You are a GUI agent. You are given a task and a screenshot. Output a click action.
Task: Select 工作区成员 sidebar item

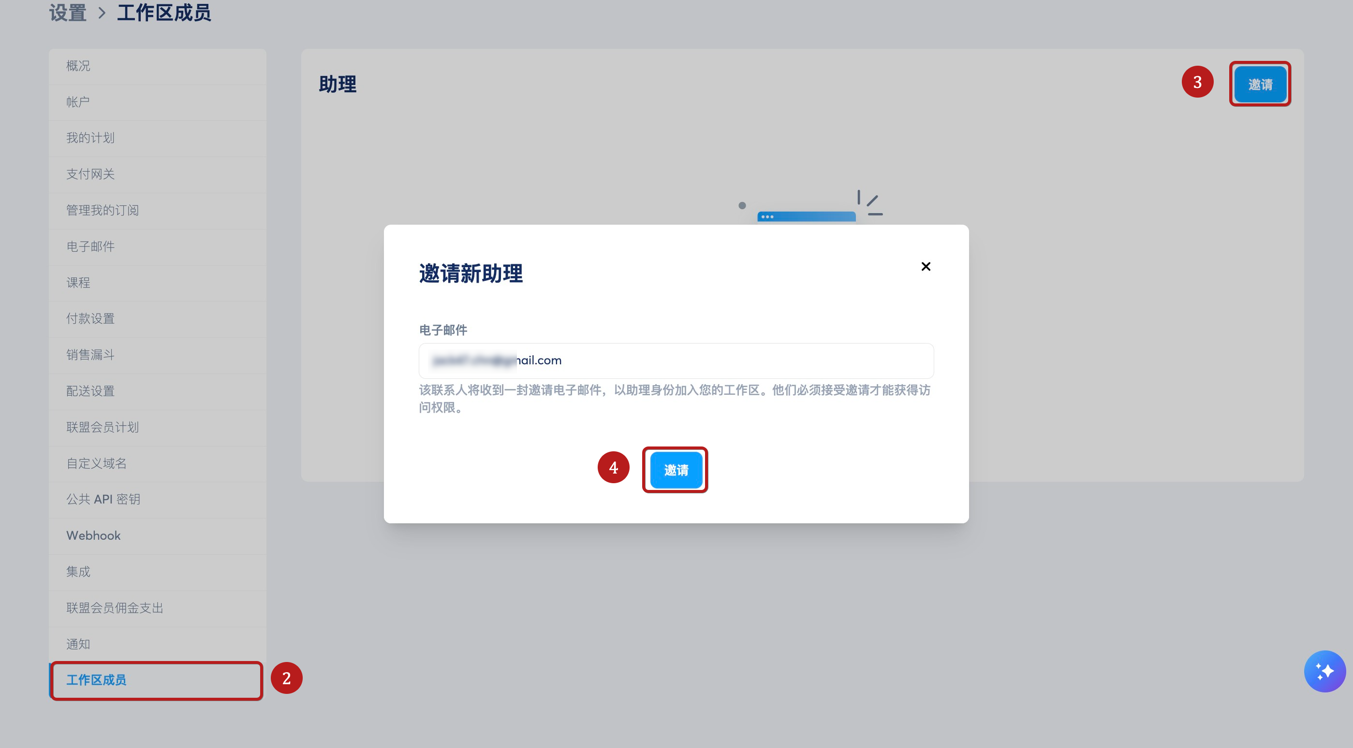pyautogui.click(x=97, y=680)
